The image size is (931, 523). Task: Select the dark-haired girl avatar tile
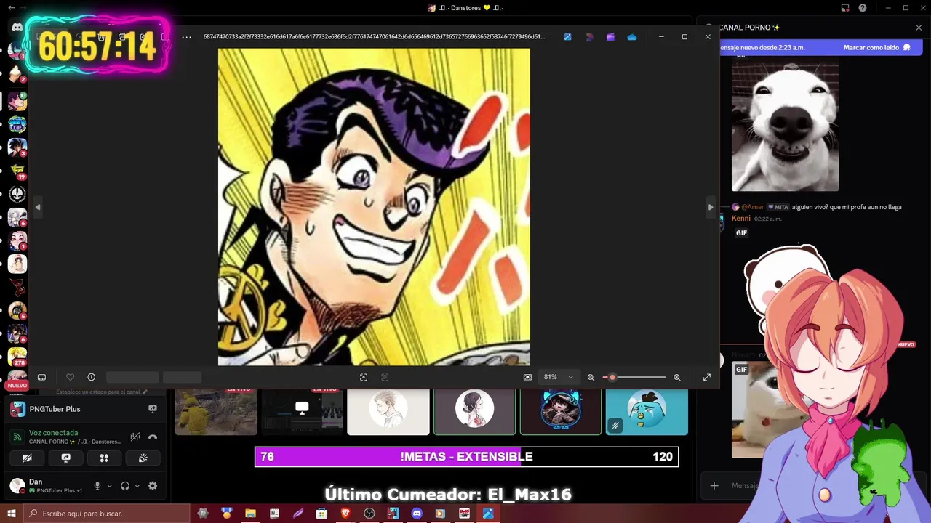(x=474, y=411)
